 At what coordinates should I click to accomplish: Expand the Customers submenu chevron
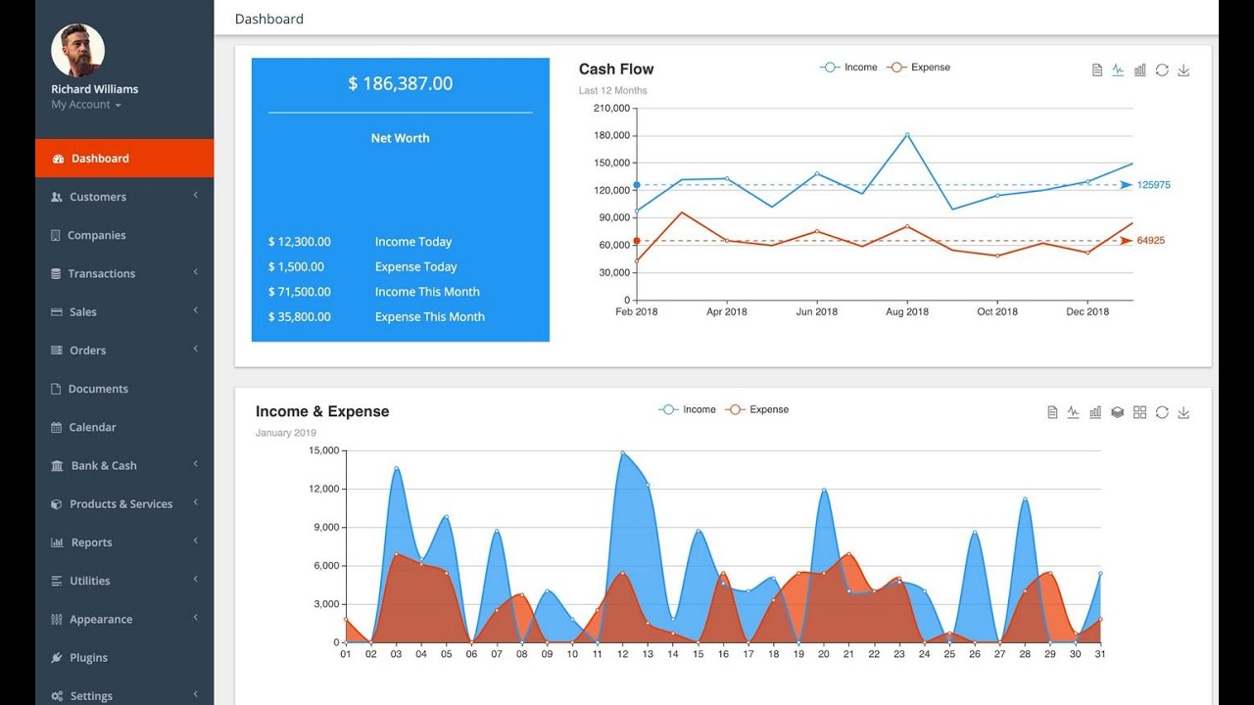tap(196, 195)
